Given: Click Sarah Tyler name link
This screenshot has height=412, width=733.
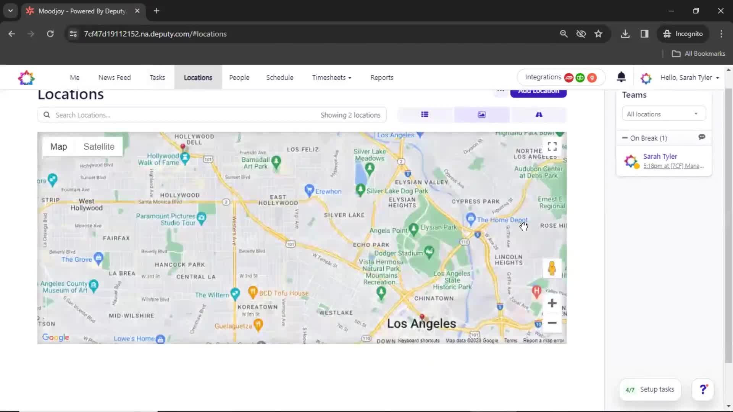Looking at the screenshot, I should click(x=660, y=156).
